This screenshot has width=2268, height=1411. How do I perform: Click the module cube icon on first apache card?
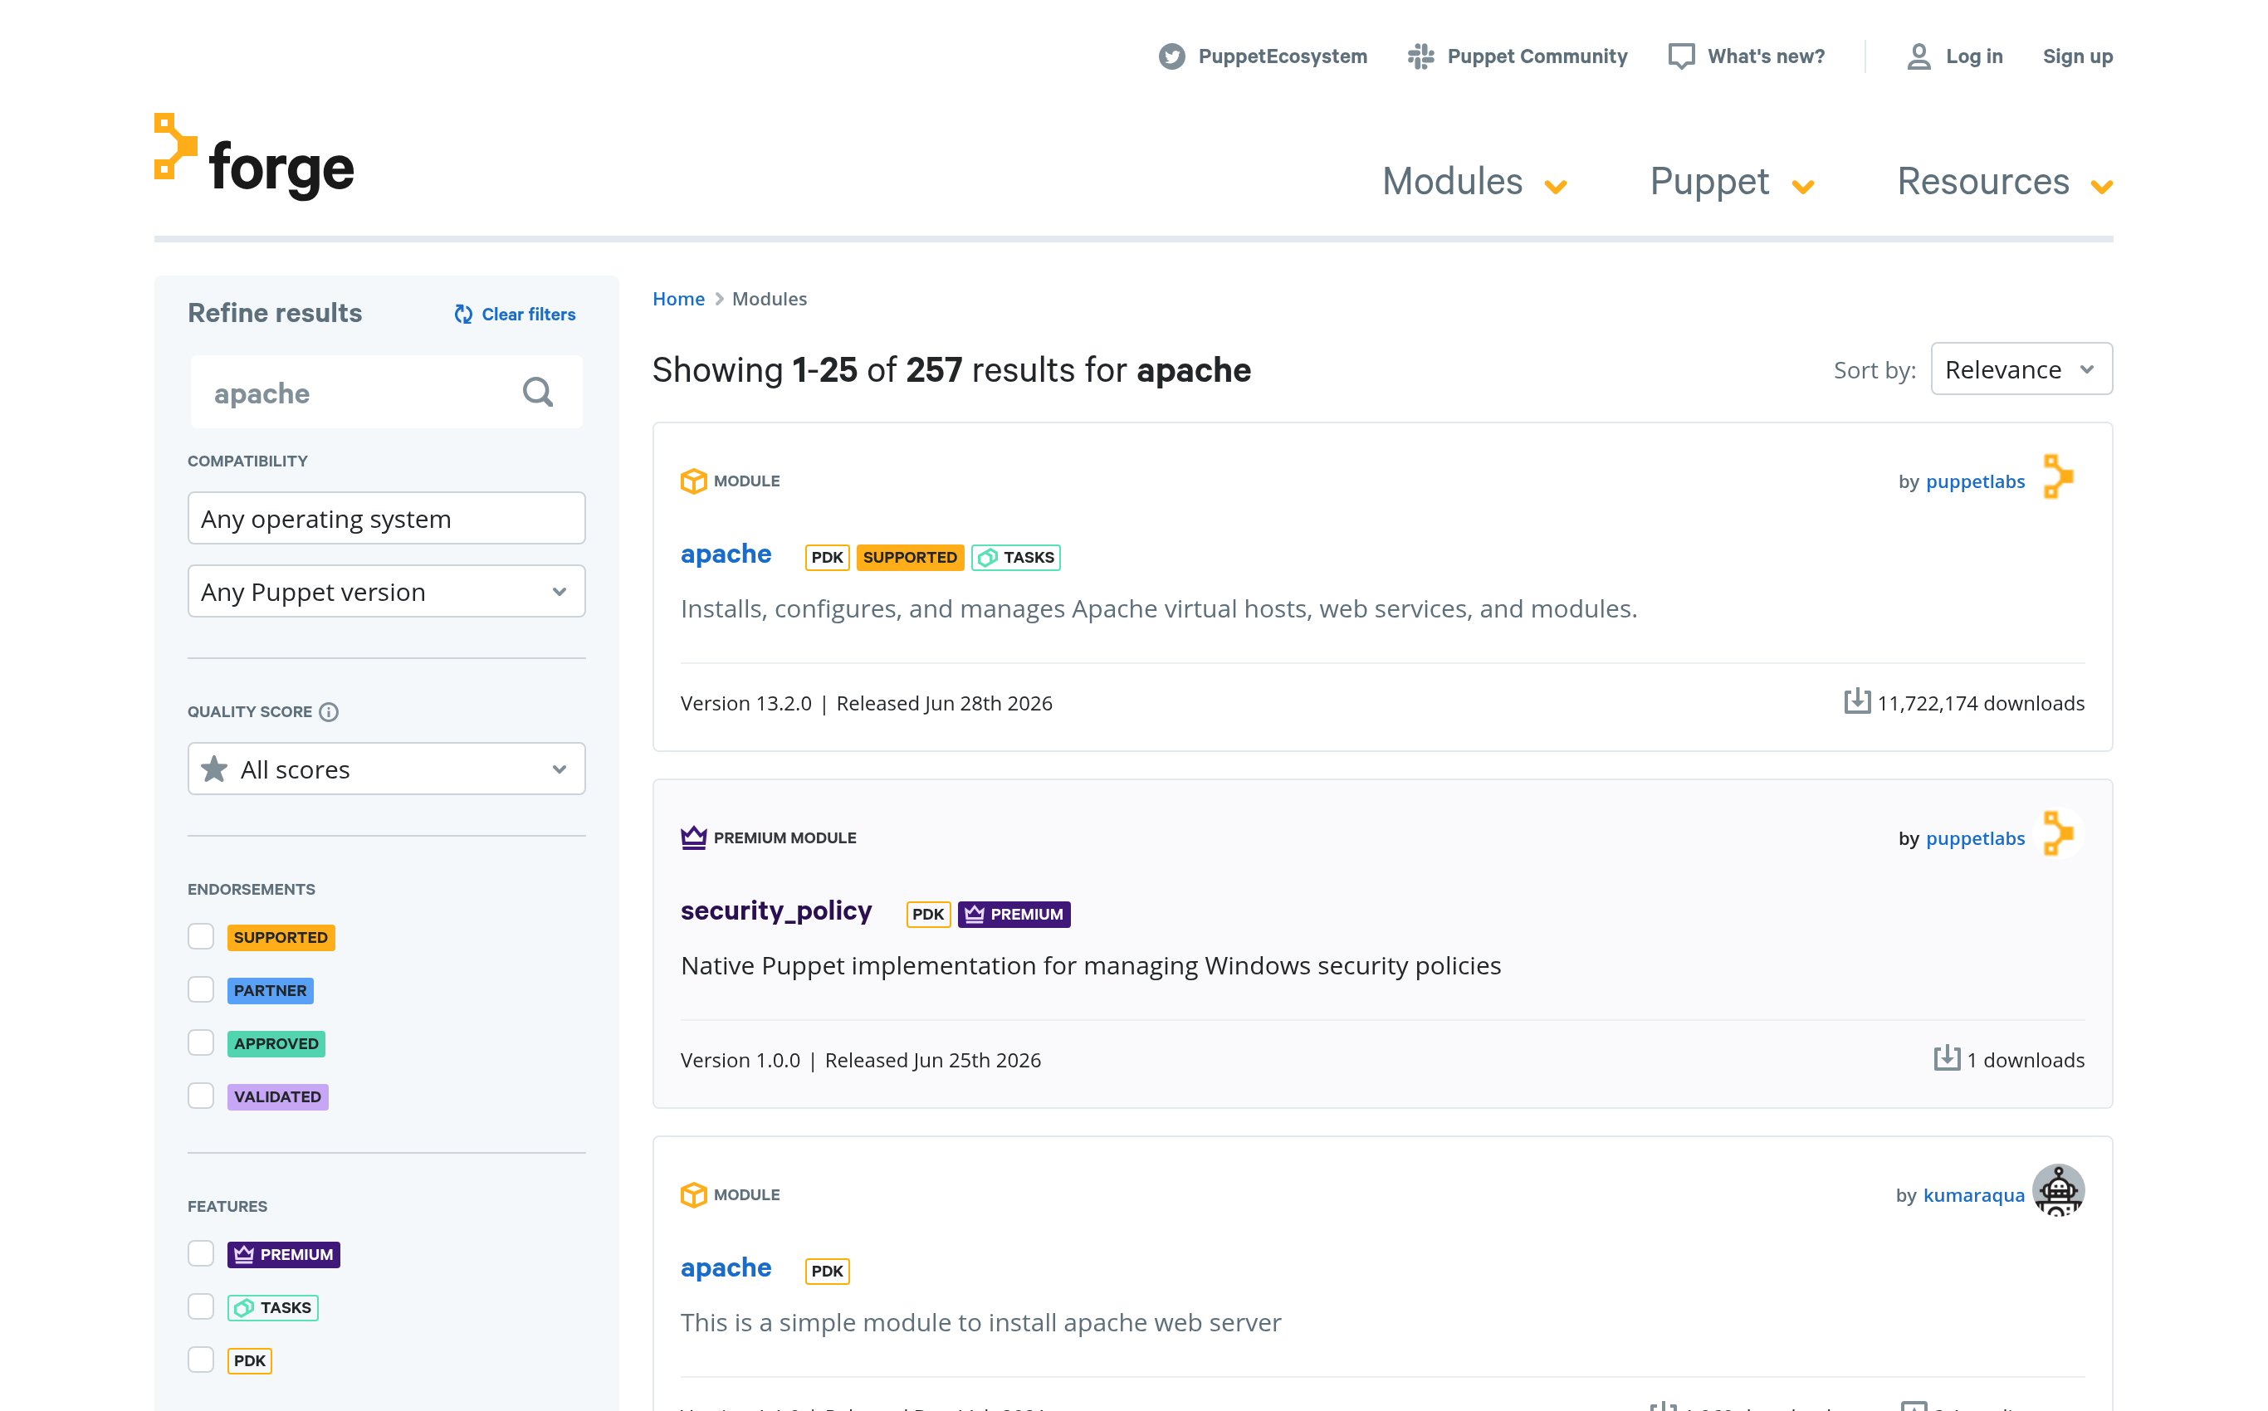[693, 481]
